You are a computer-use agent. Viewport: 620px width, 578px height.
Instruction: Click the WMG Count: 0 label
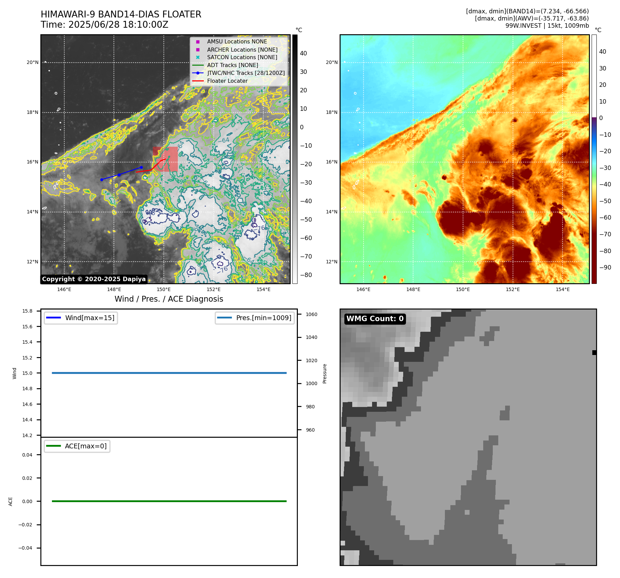375,319
